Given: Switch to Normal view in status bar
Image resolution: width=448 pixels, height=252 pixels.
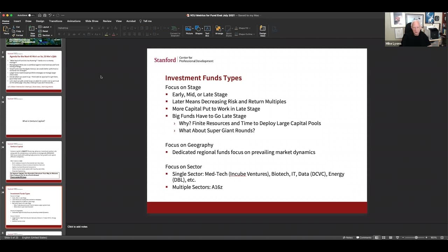Looking at the screenshot, I should coord(377,238).
